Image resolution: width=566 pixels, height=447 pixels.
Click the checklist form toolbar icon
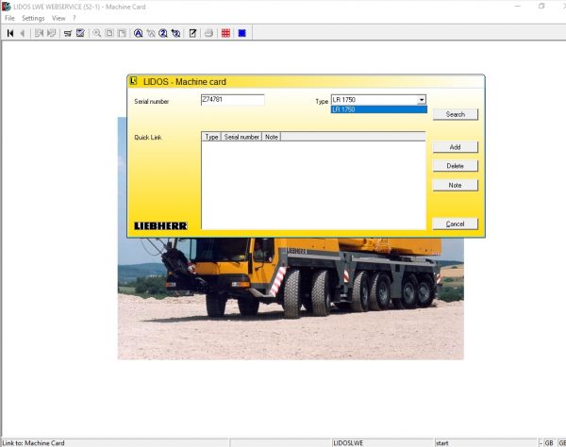coord(80,33)
